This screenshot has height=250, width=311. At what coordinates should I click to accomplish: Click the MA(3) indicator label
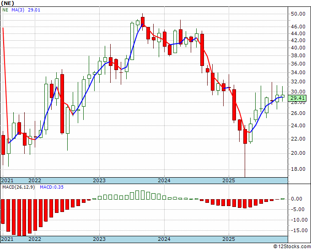click(x=18, y=10)
